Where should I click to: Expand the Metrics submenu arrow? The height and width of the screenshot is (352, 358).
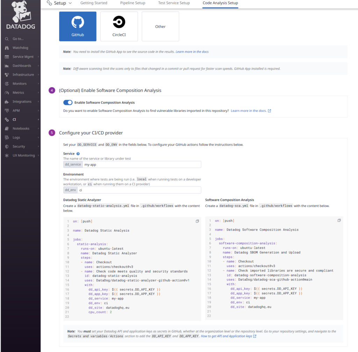point(38,93)
